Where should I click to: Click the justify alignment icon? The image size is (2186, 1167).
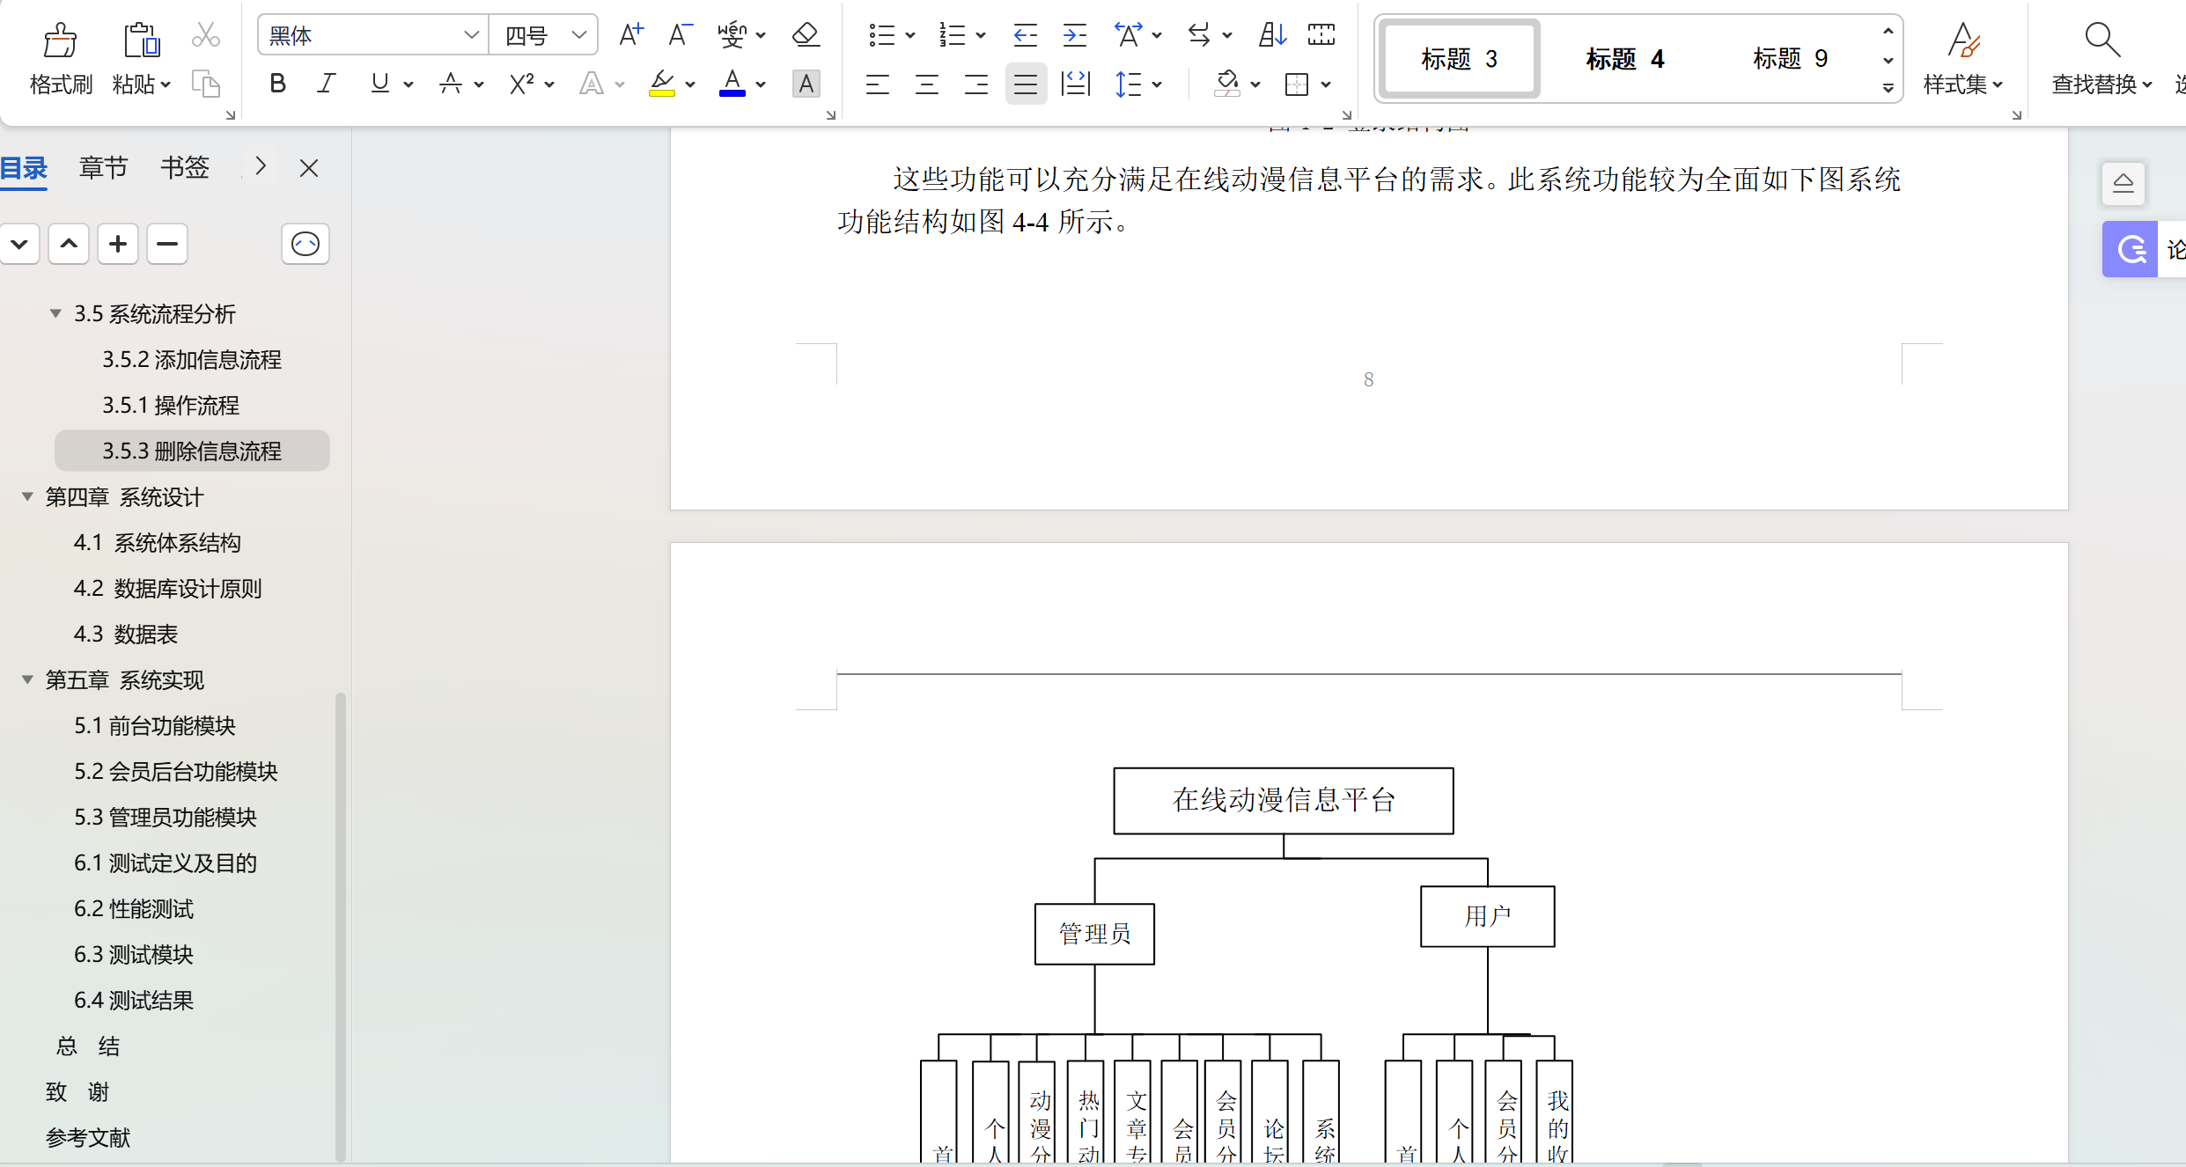pyautogui.click(x=1026, y=84)
